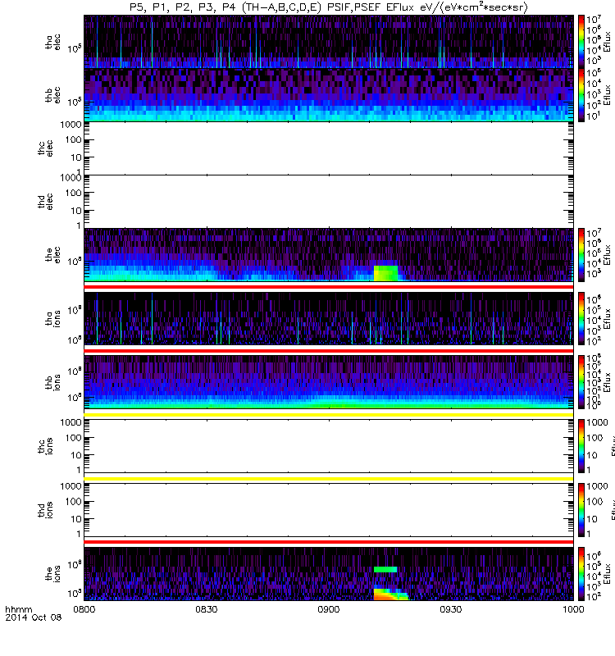Viewport: 615px width, 656px height.
Task: Click the '1000' label on thd ions color bar
Action: click(598, 486)
